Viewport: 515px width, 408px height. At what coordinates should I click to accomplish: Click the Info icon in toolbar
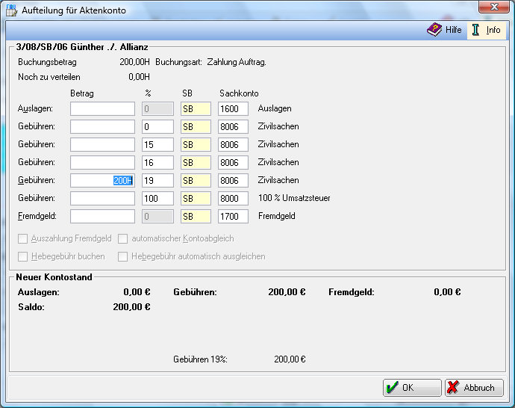tap(475, 30)
